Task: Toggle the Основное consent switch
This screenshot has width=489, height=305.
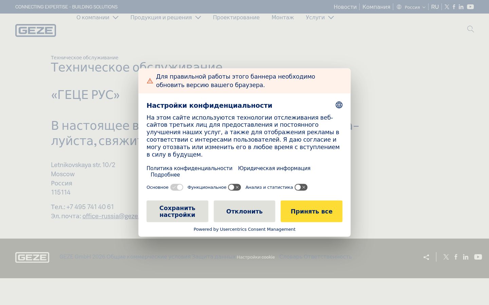Action: (177, 187)
